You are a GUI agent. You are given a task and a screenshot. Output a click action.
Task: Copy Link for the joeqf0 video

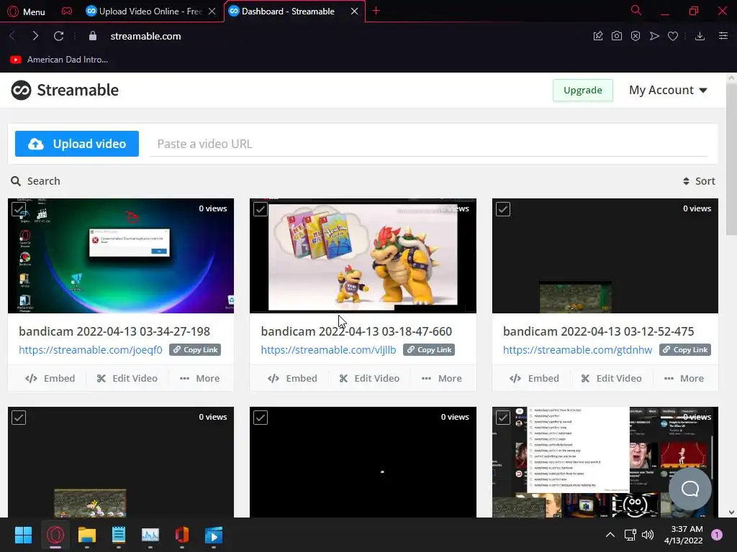[x=195, y=350]
